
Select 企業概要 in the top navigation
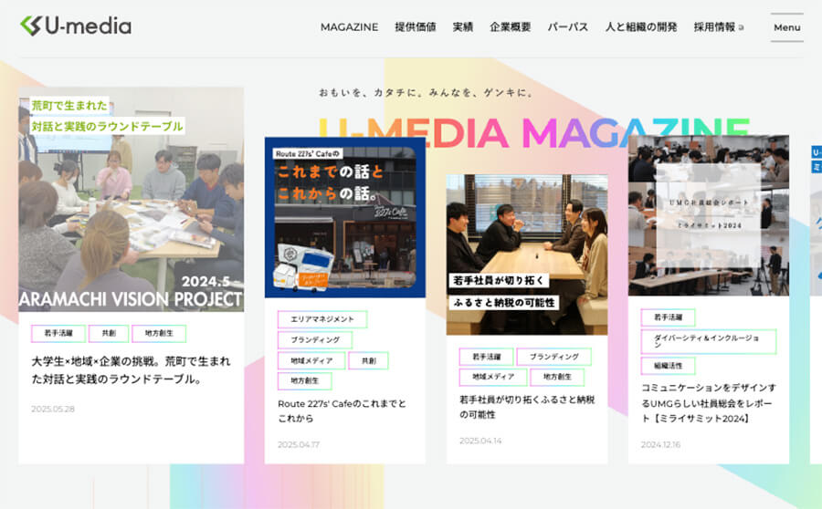[x=510, y=27]
